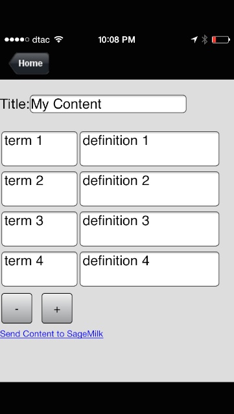Add a row with the plus button

(x=57, y=308)
